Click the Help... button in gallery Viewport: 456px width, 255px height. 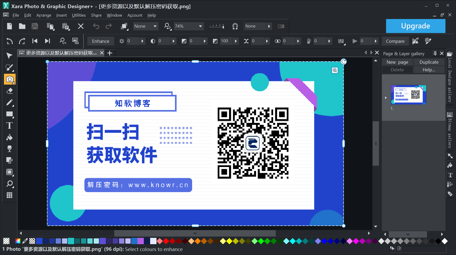pyautogui.click(x=429, y=70)
